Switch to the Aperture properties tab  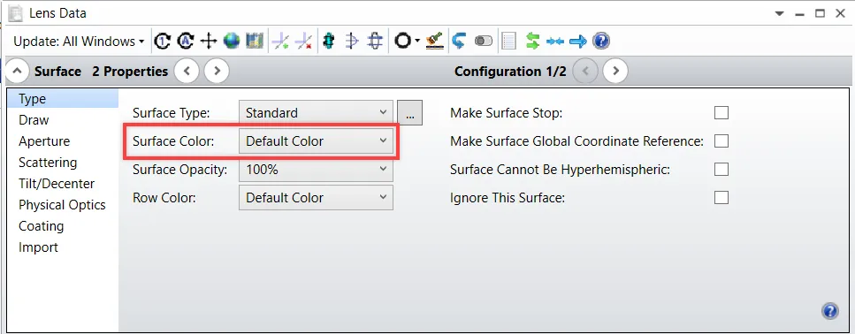coord(44,141)
